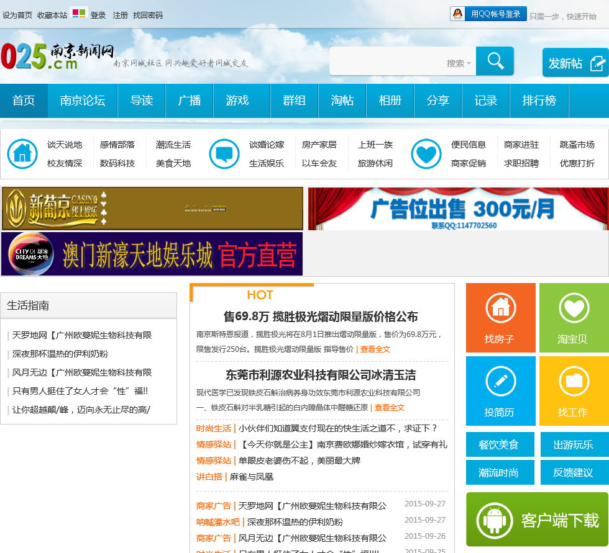This screenshot has height=553, width=609.
Task: Open the 群组 navigation tab
Action: click(x=295, y=101)
